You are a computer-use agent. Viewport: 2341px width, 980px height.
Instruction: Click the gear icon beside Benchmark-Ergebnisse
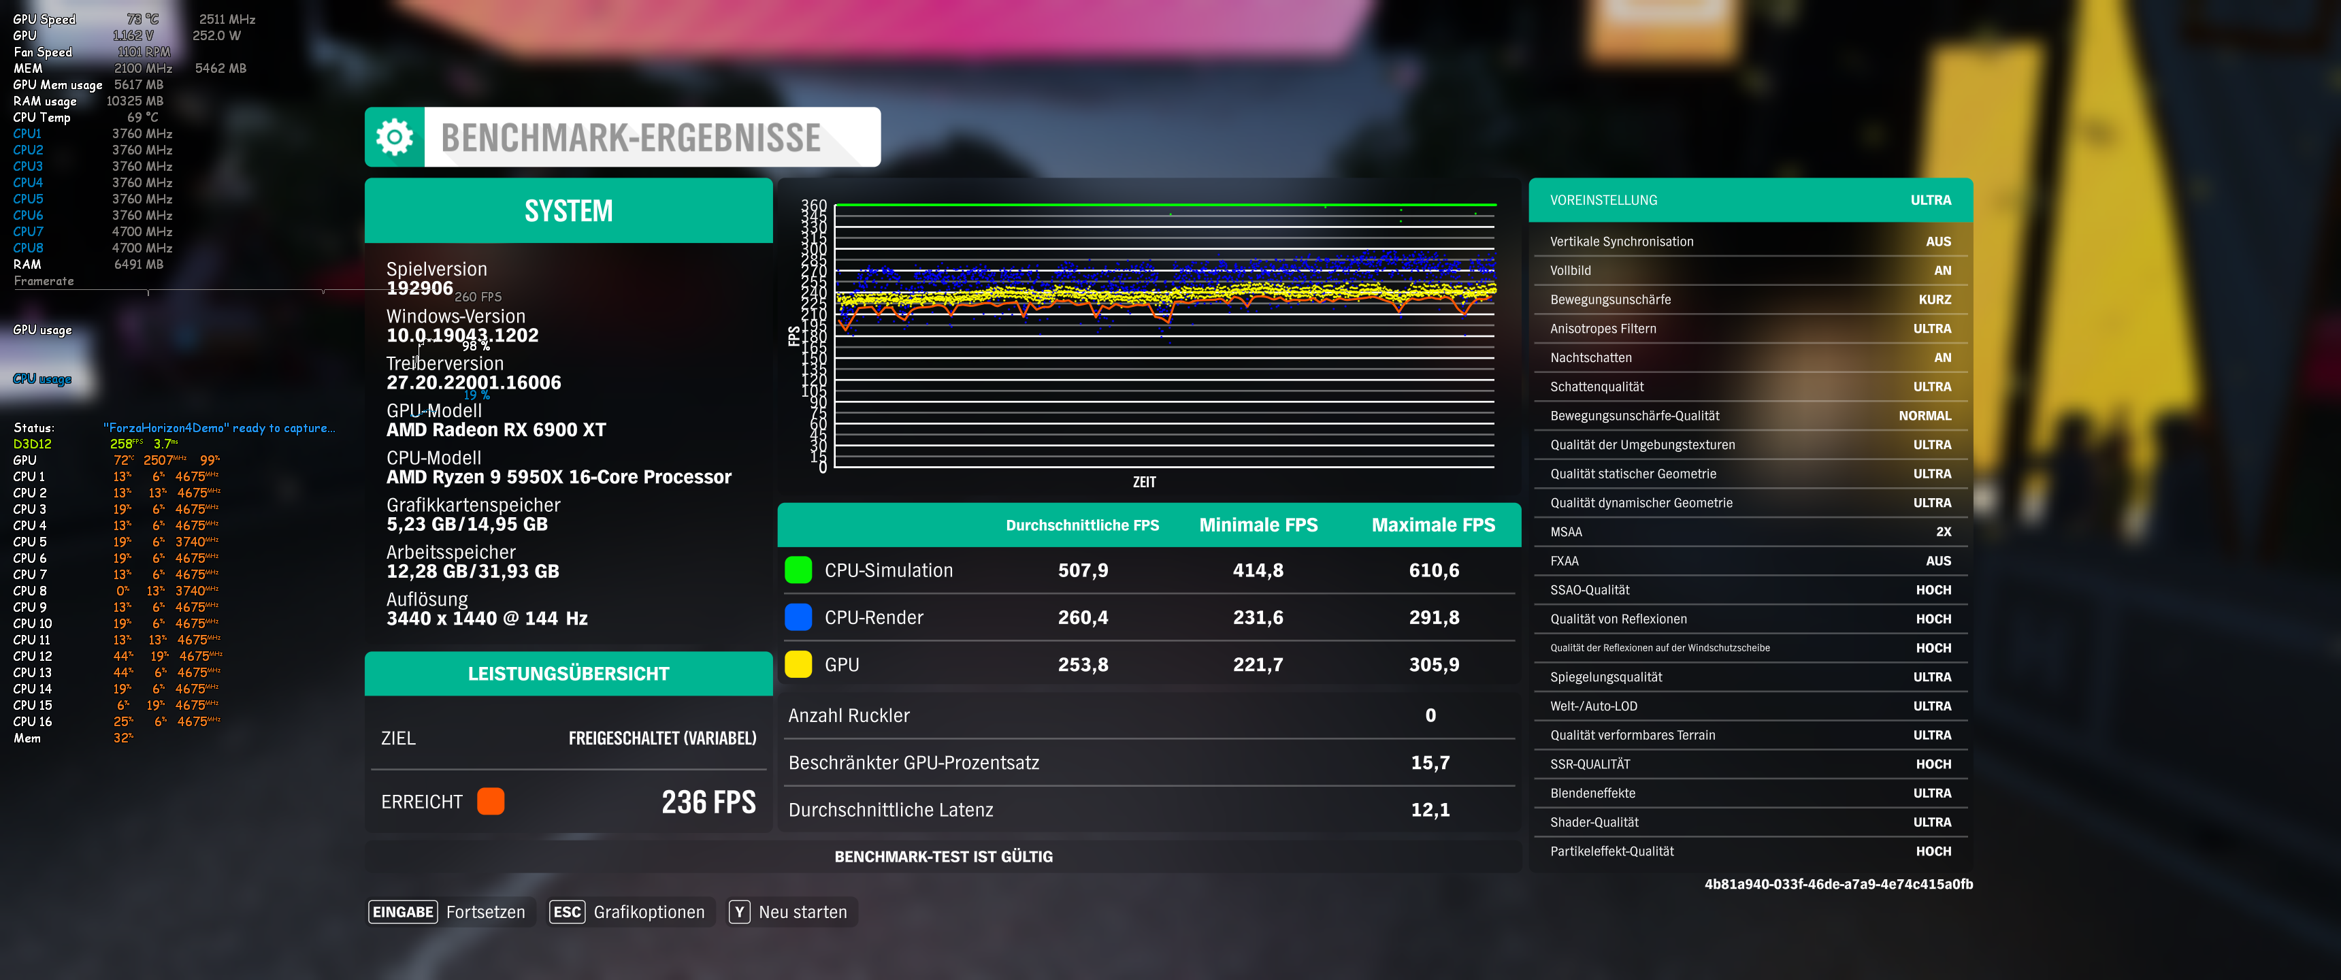pyautogui.click(x=395, y=137)
